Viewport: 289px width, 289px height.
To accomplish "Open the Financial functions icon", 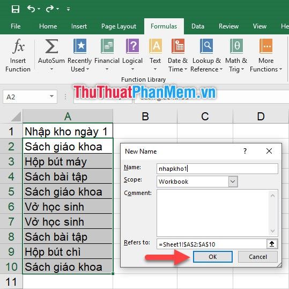I will tap(107, 46).
